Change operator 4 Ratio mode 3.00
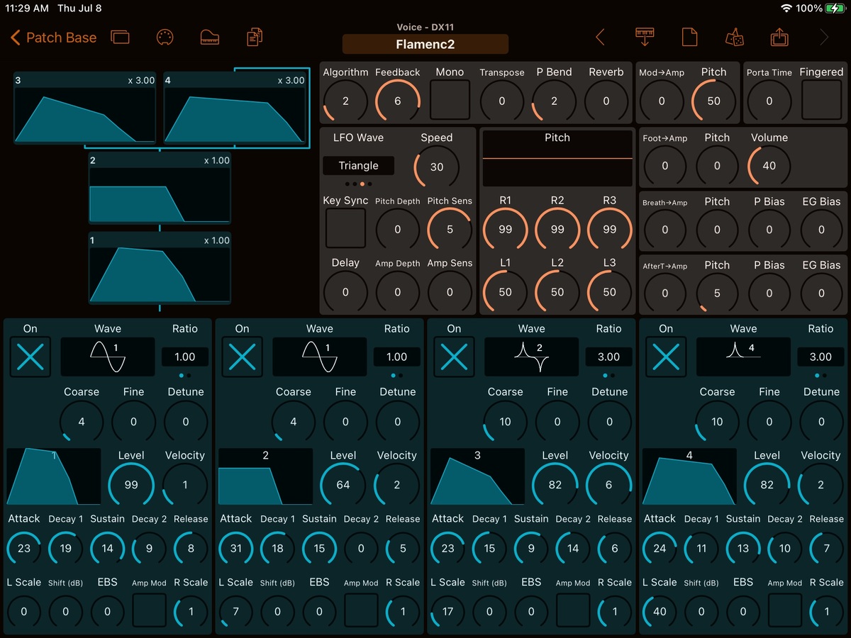Viewport: 851px width, 638px height. 821,357
